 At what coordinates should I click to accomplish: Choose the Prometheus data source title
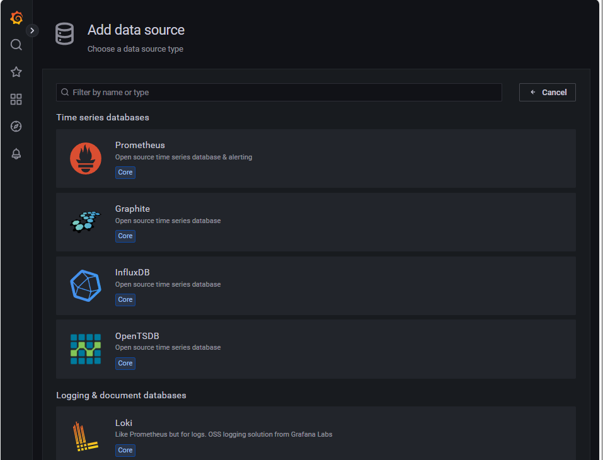[140, 145]
